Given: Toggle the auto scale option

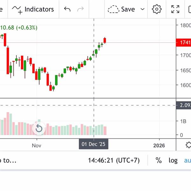Looking at the screenshot, I should point(187,160).
